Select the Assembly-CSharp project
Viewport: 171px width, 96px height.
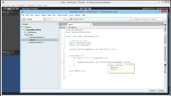click(34, 30)
